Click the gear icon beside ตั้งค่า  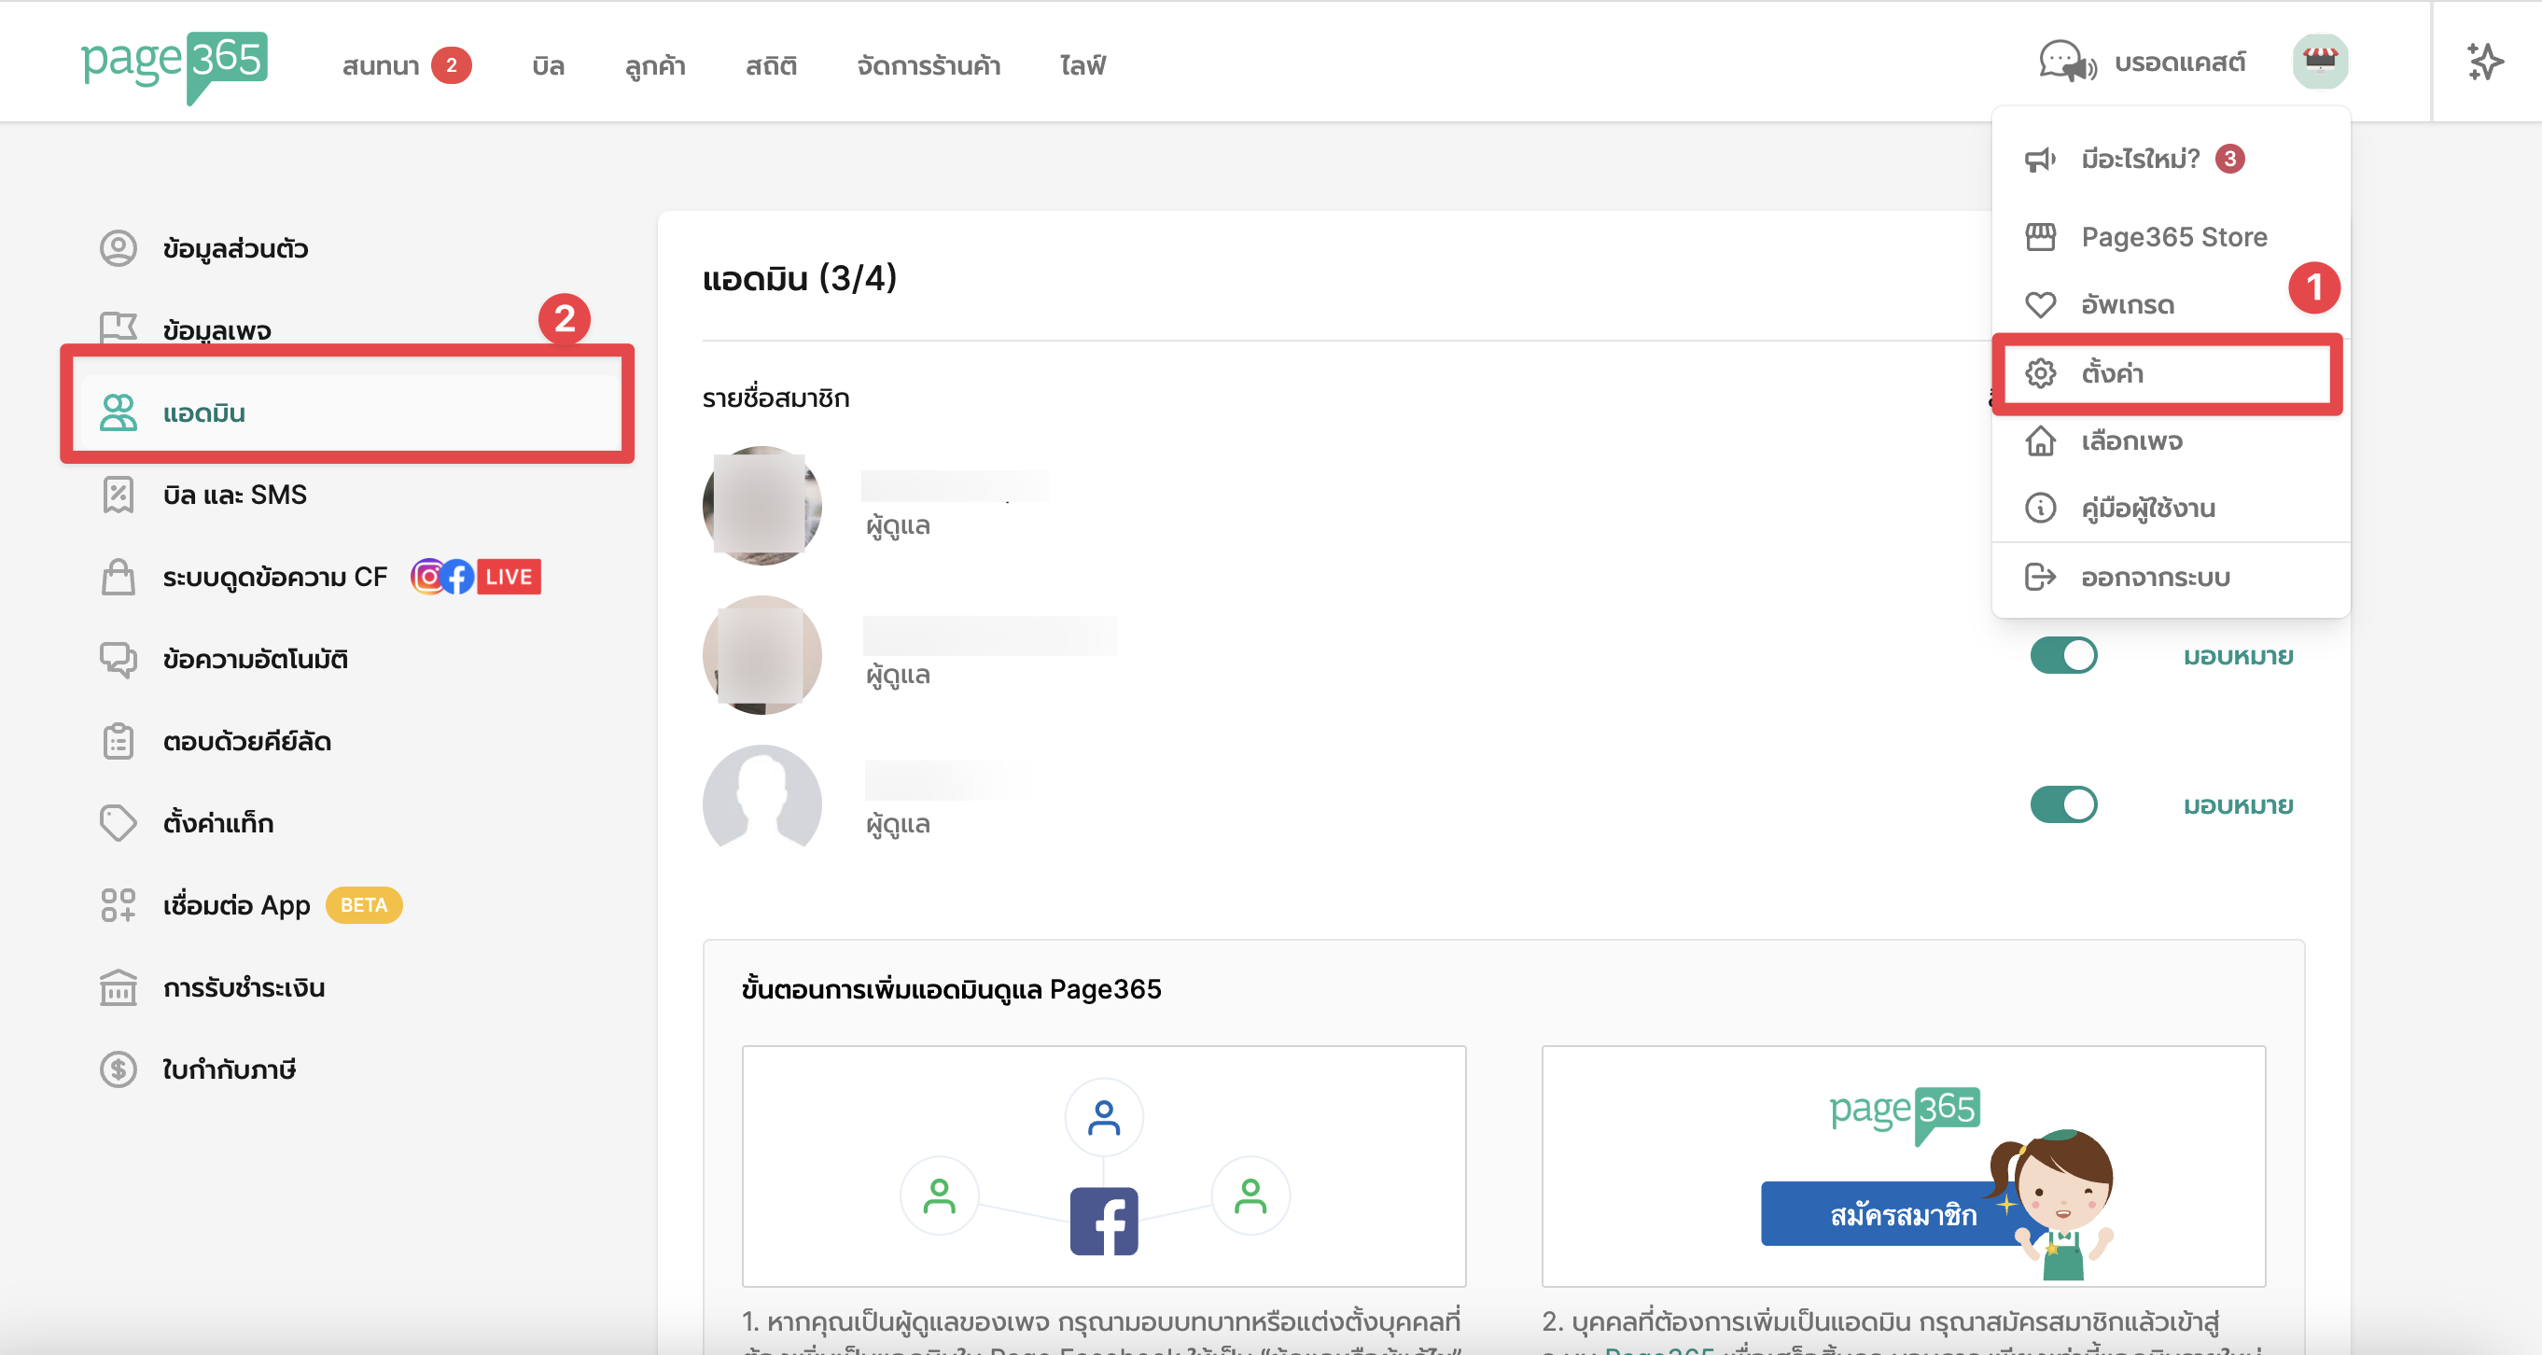click(x=2040, y=373)
